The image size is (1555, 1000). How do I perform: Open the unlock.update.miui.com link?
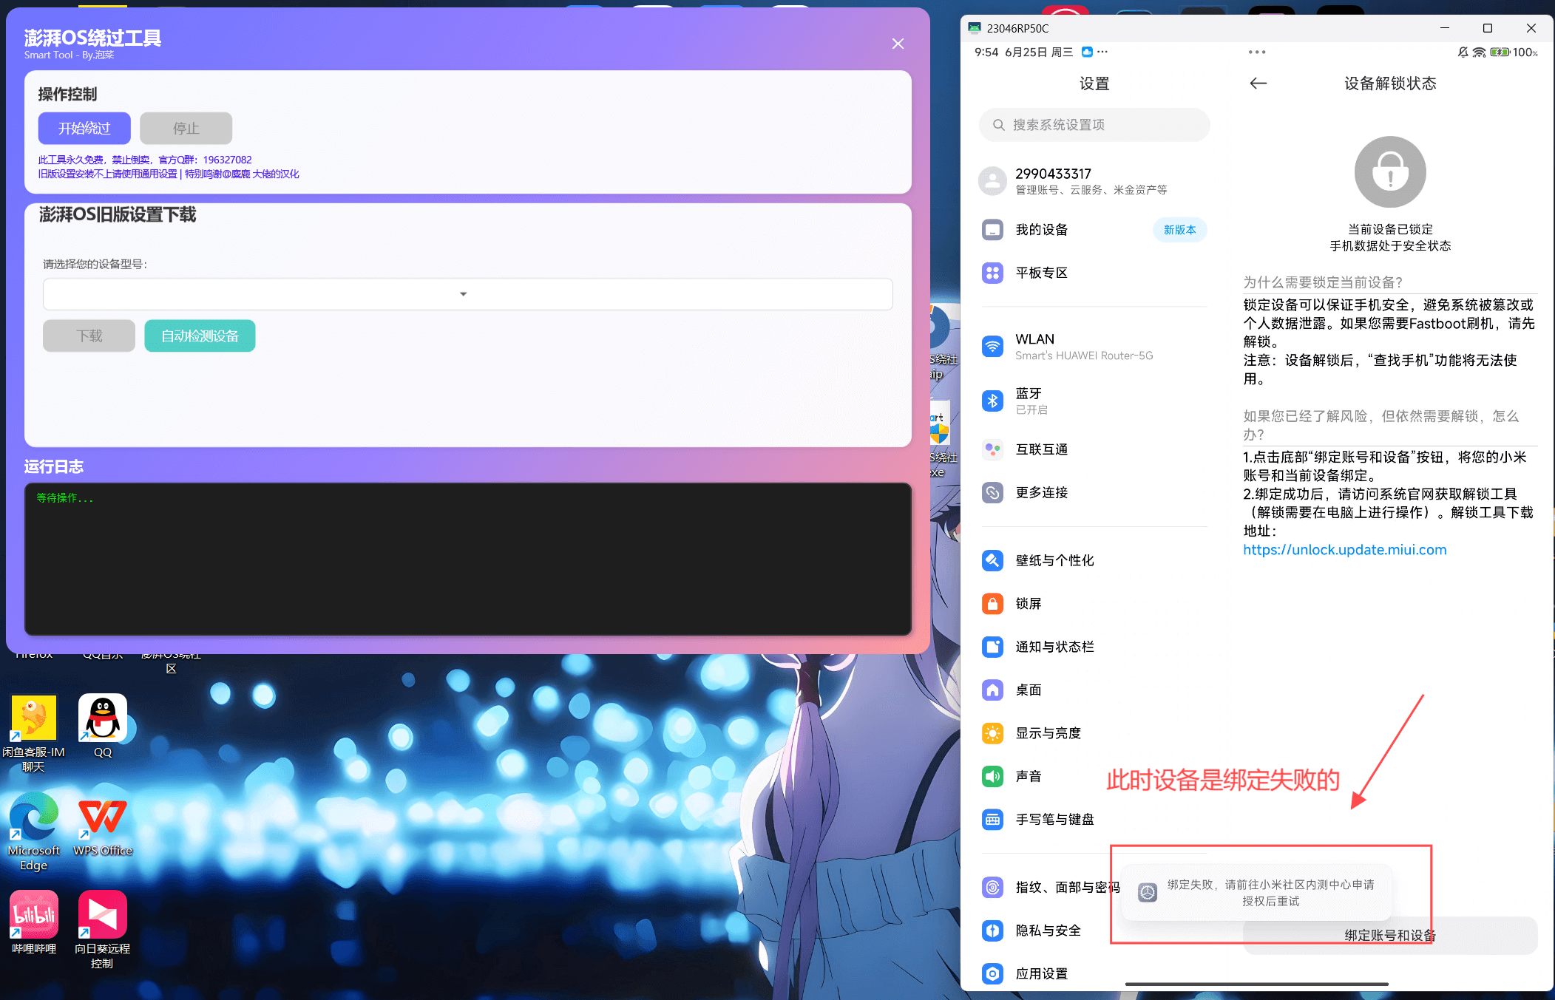pyautogui.click(x=1344, y=550)
